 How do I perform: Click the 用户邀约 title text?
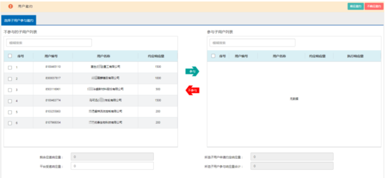coord(25,6)
